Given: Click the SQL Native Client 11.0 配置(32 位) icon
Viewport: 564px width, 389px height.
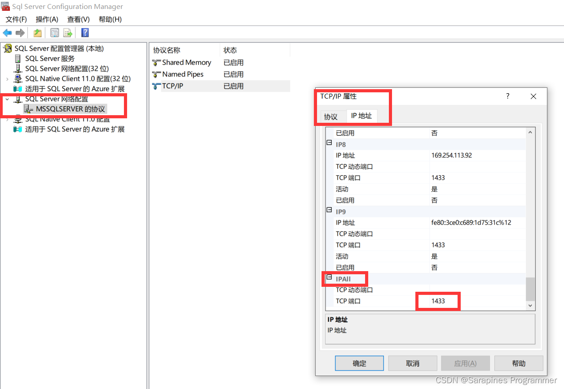Looking at the screenshot, I should 18,79.
